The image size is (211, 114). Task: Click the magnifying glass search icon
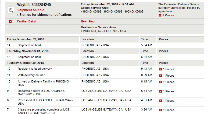11,10
